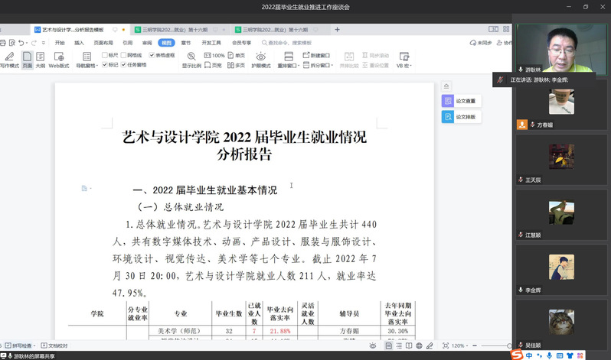Image resolution: width=611 pixels, height=360 pixels.
Task: Select status bar outline view icon
Action: (x=399, y=345)
